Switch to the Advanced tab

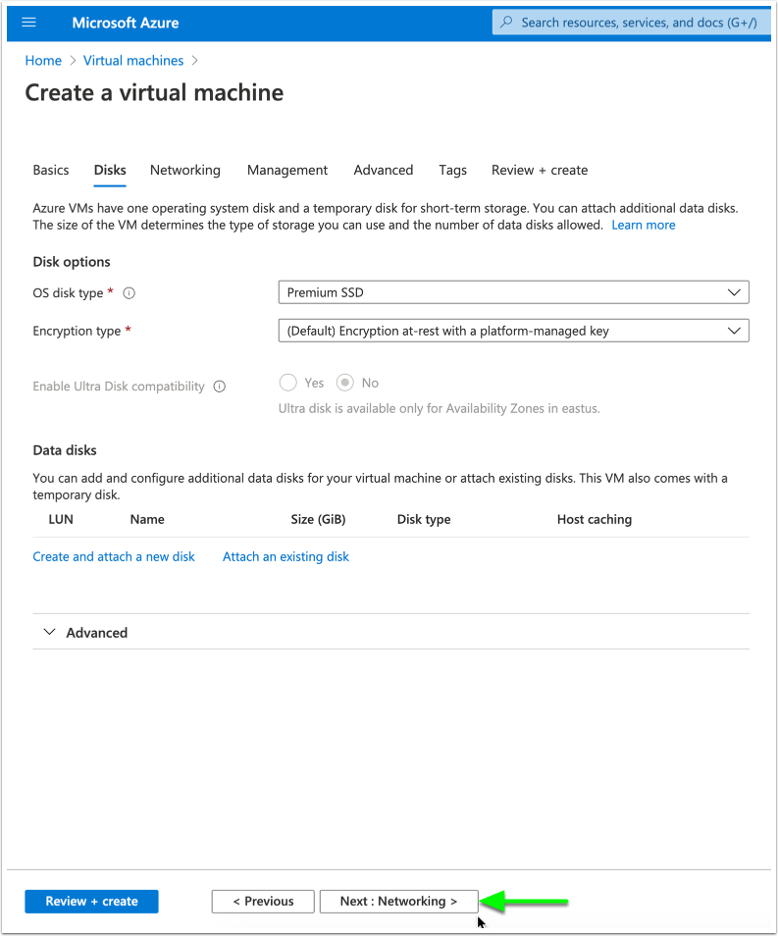384,170
